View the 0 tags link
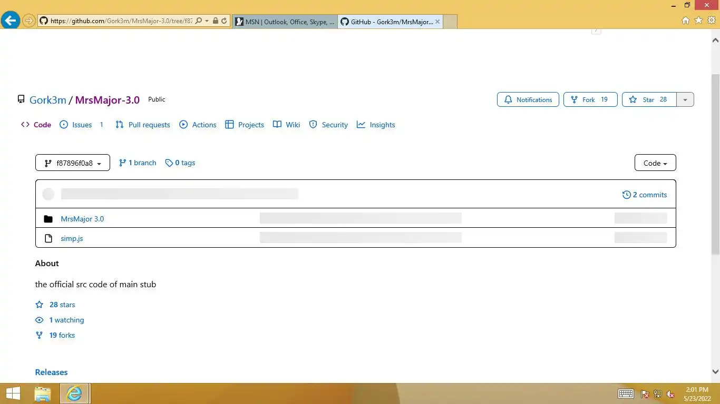This screenshot has height=404, width=720. pos(180,163)
